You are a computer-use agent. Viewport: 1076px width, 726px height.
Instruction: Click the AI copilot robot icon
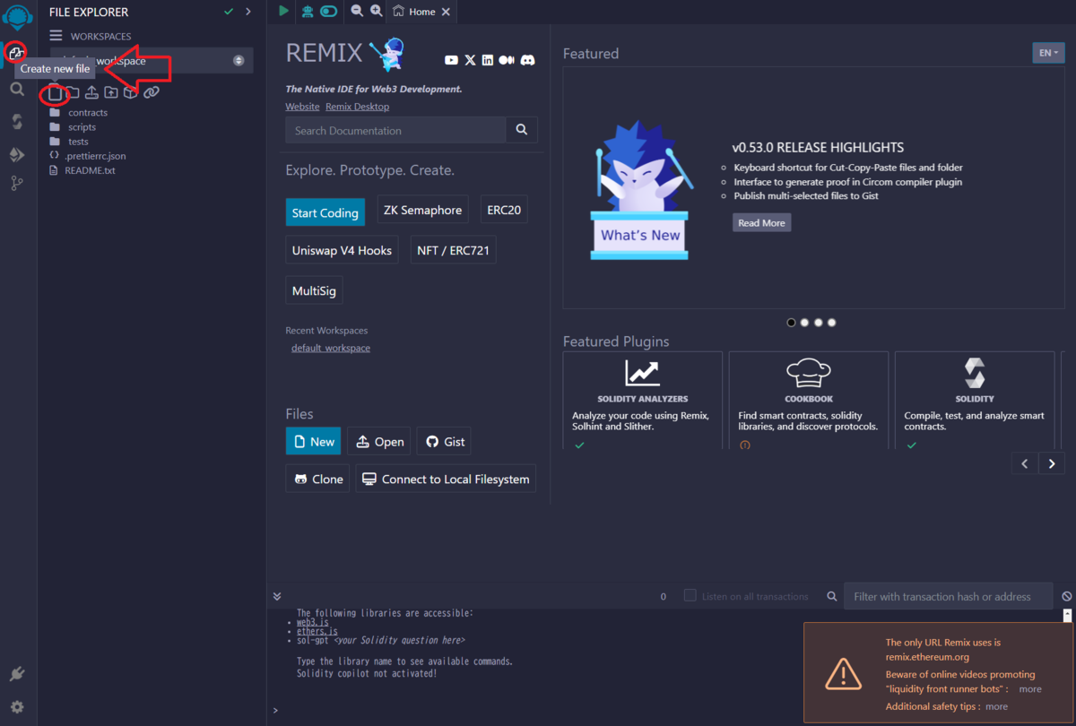pos(308,11)
